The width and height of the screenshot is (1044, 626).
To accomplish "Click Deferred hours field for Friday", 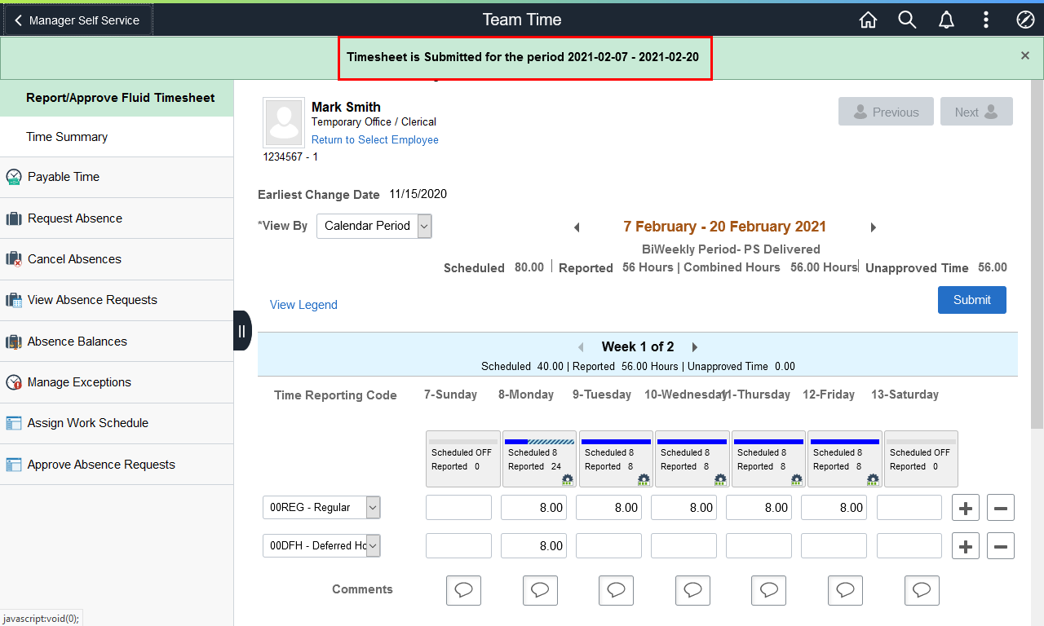I will click(x=834, y=545).
